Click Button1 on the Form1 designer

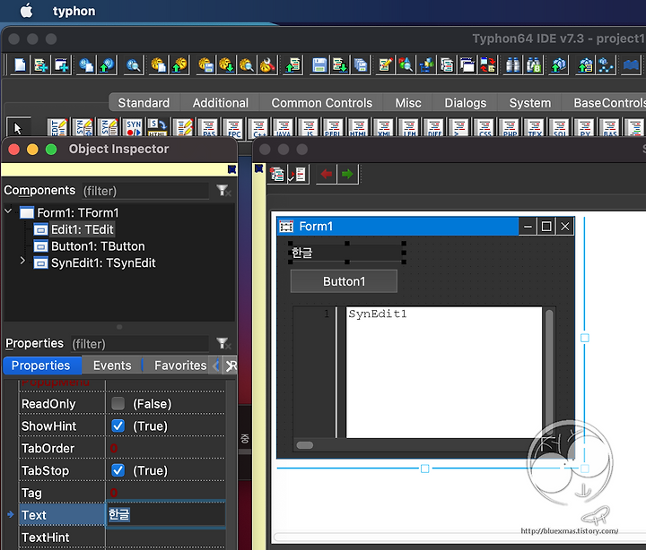tap(344, 281)
